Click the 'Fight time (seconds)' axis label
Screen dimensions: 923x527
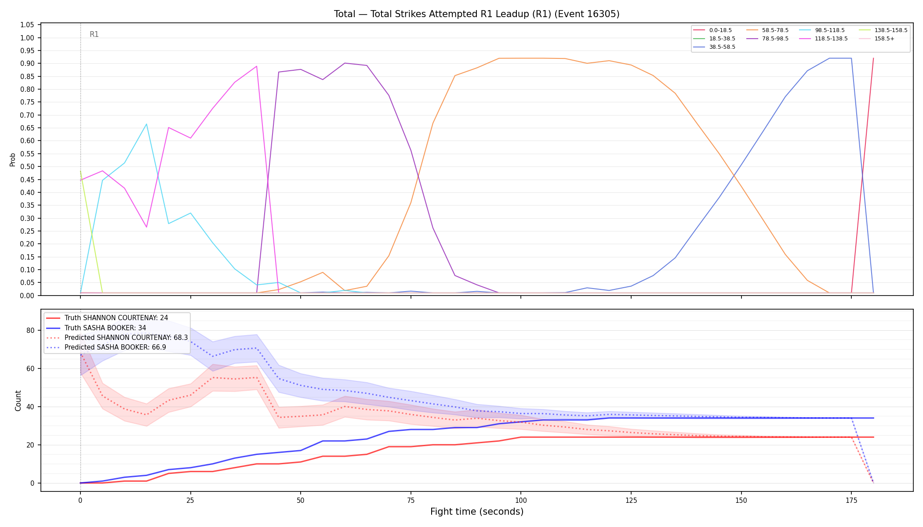point(477,512)
